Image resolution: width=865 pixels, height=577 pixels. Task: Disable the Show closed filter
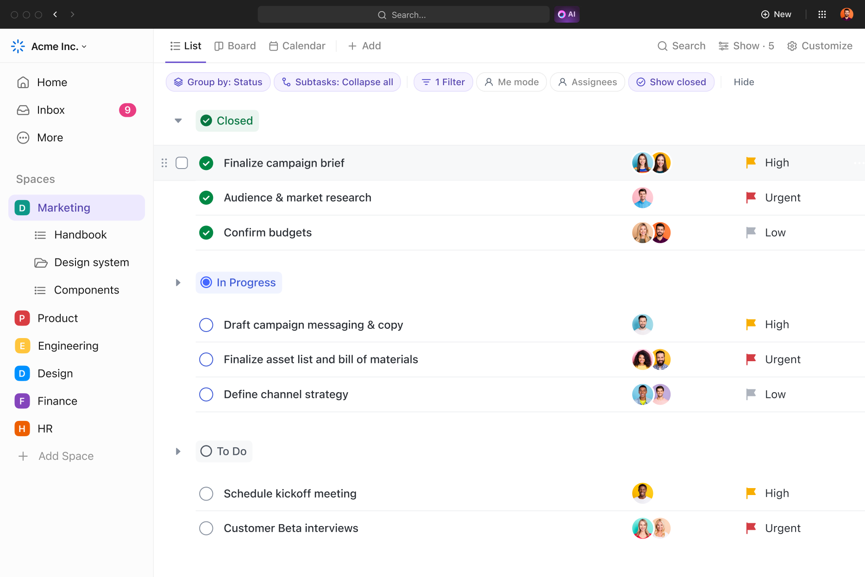click(x=671, y=82)
